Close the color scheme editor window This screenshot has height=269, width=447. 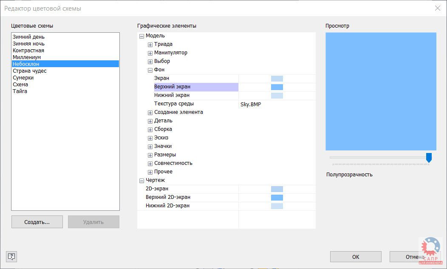tap(438, 8)
